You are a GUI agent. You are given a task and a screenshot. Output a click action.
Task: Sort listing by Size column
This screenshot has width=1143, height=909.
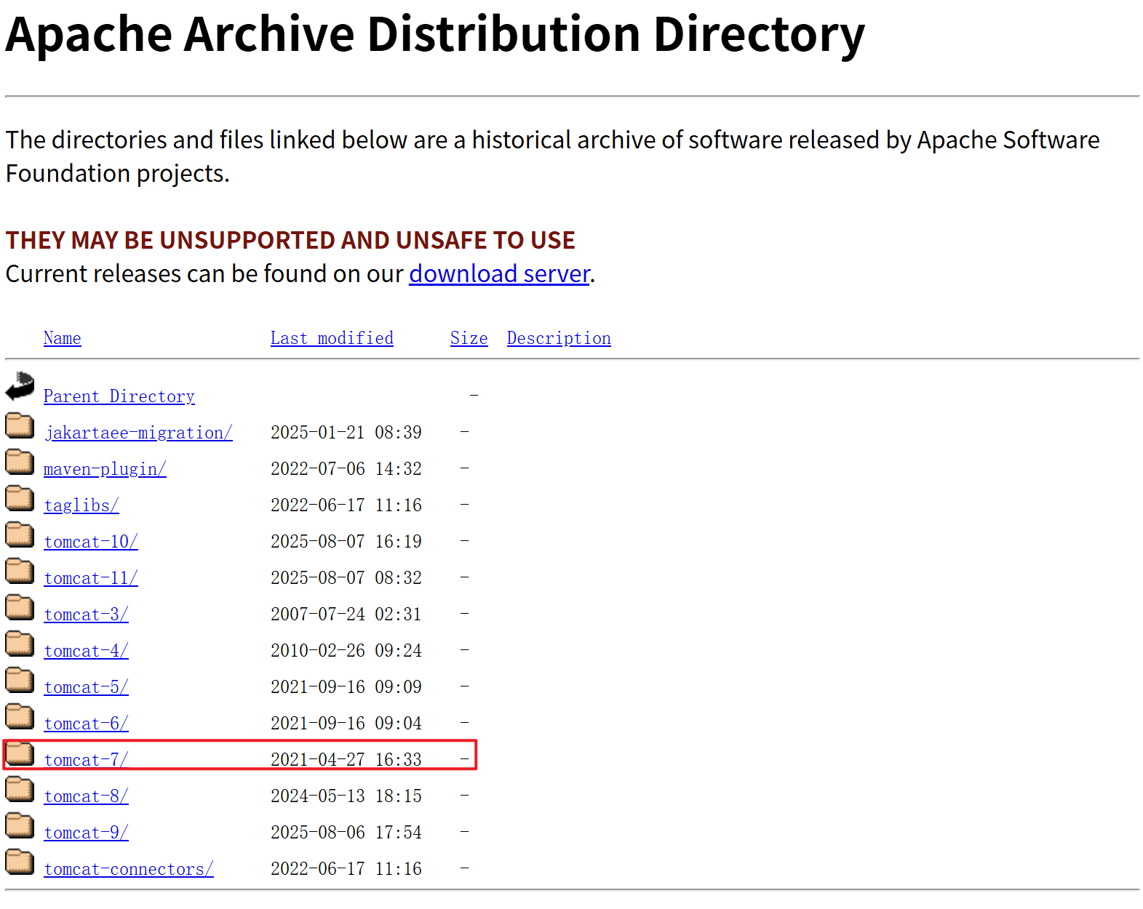click(469, 338)
